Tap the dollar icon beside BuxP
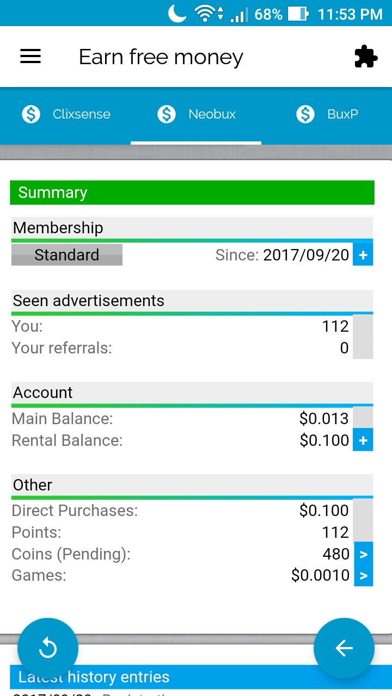Image resolution: width=392 pixels, height=696 pixels. (x=305, y=114)
